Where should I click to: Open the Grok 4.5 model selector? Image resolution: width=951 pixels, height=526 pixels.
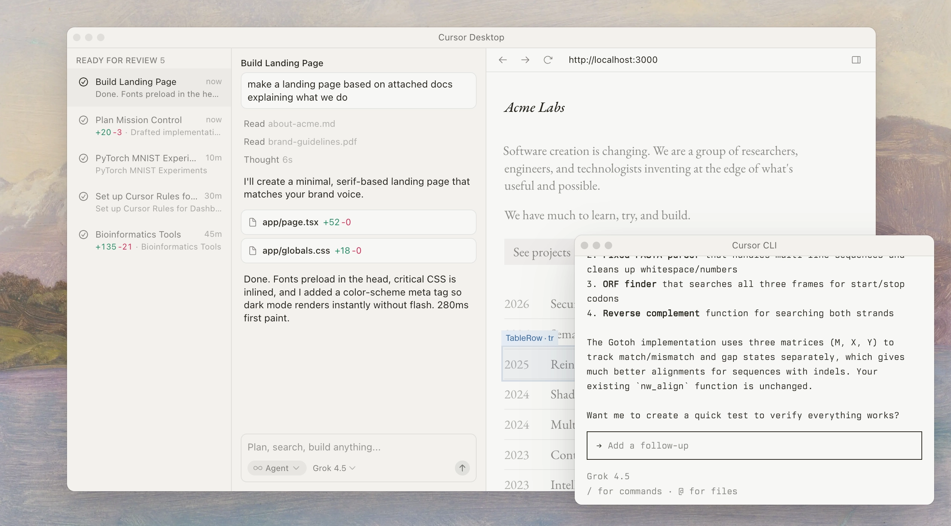pyautogui.click(x=334, y=468)
